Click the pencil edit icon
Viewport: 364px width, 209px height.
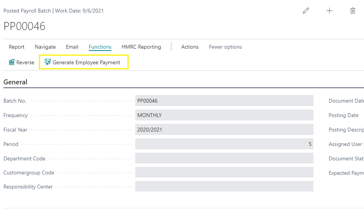click(x=306, y=11)
